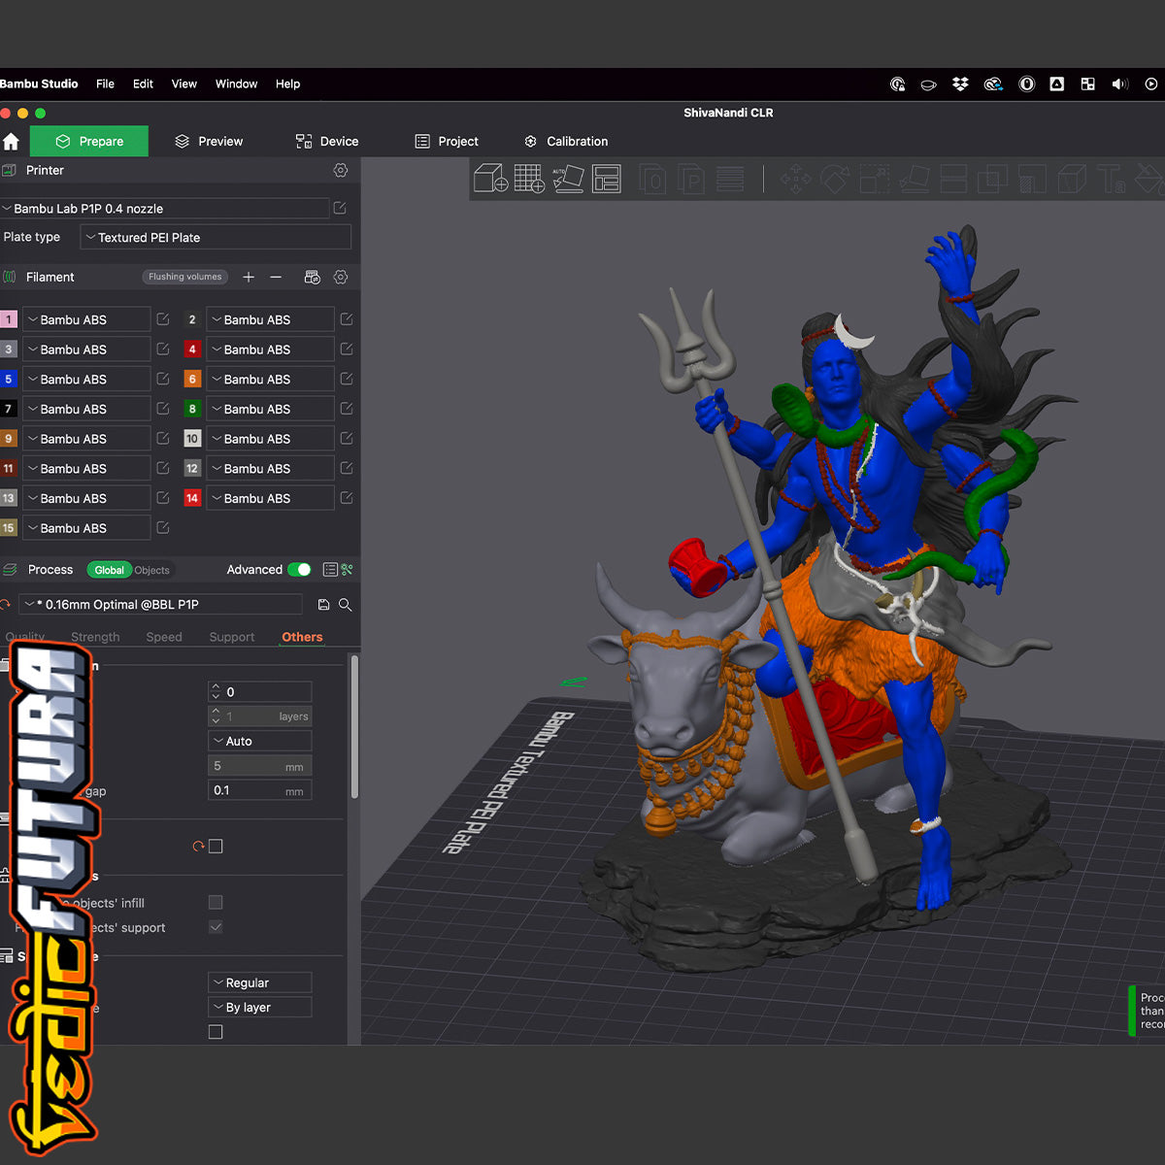
Task: Click the Arrange all objects icon
Action: tap(607, 179)
